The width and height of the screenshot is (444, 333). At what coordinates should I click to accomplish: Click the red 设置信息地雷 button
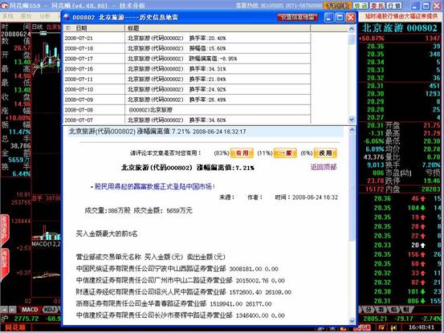(298, 18)
